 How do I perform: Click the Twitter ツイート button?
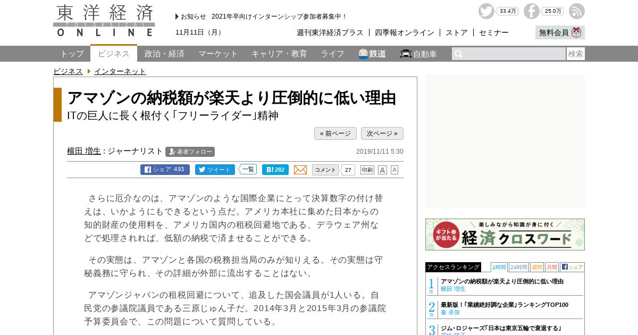pos(215,170)
